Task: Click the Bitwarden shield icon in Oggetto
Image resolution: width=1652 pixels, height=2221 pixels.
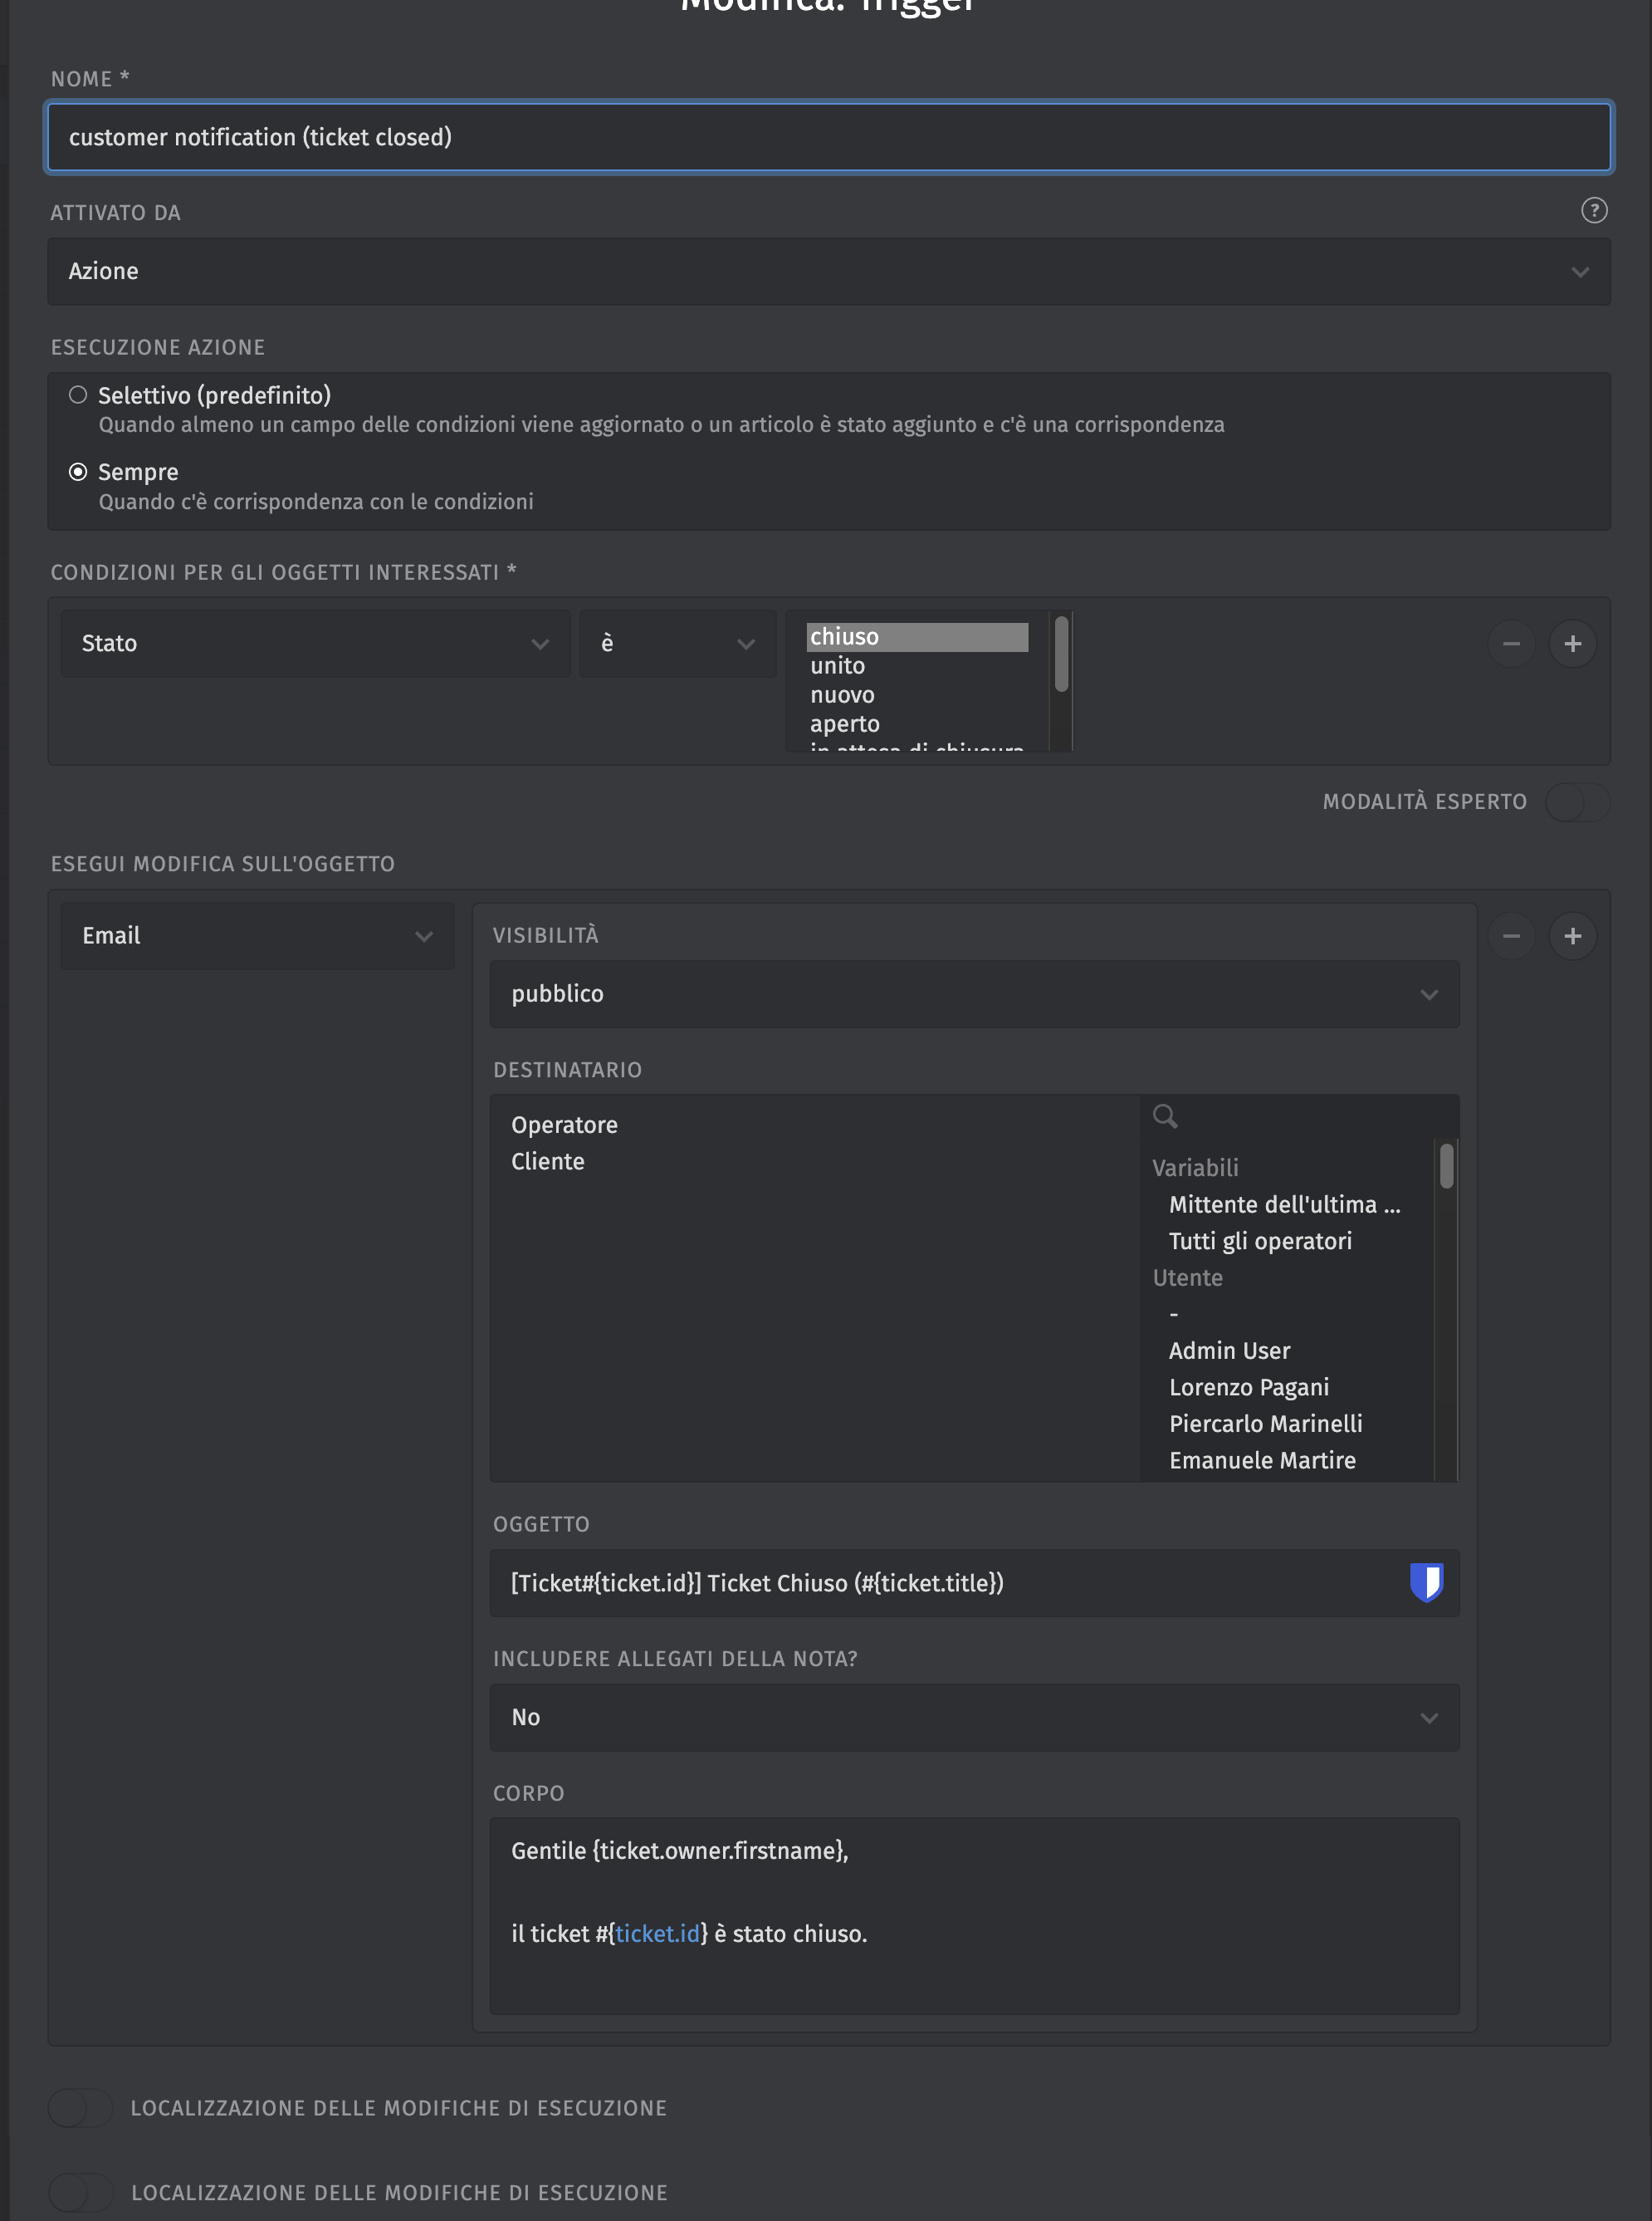Action: click(x=1426, y=1581)
